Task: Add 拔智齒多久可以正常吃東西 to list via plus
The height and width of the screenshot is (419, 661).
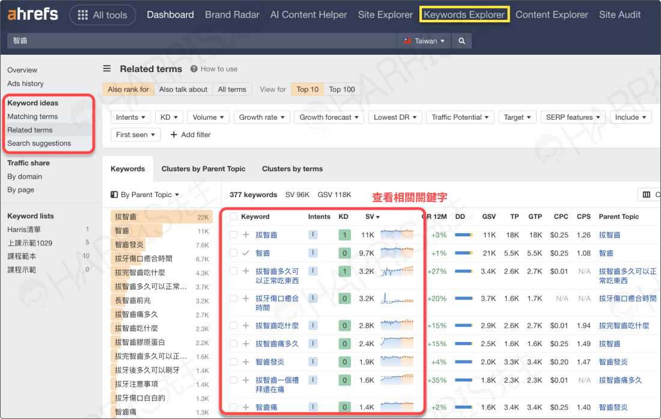Action: pyautogui.click(x=246, y=271)
